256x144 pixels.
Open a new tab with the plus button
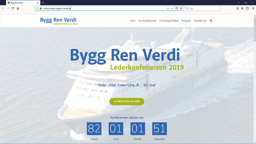43,3
